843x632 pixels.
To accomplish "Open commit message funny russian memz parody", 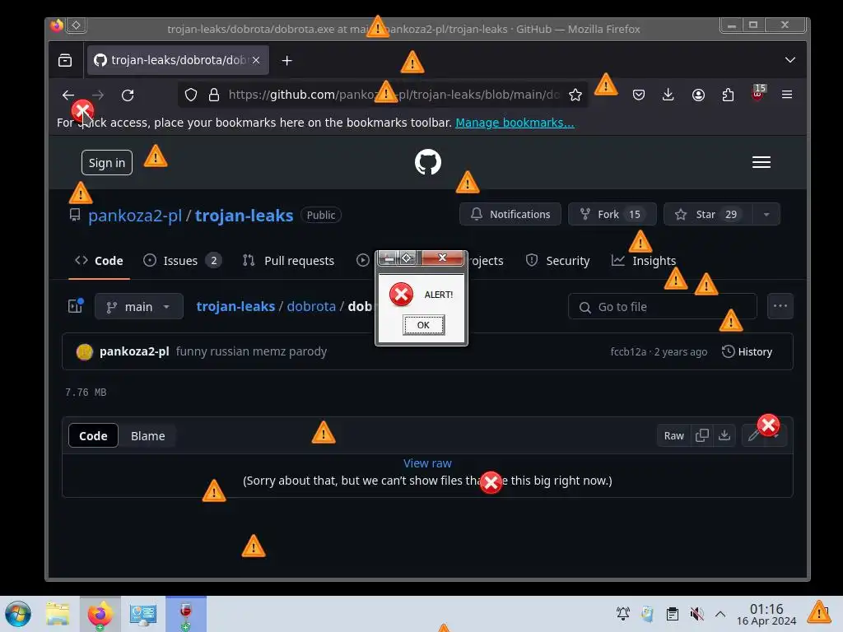I will (x=251, y=351).
